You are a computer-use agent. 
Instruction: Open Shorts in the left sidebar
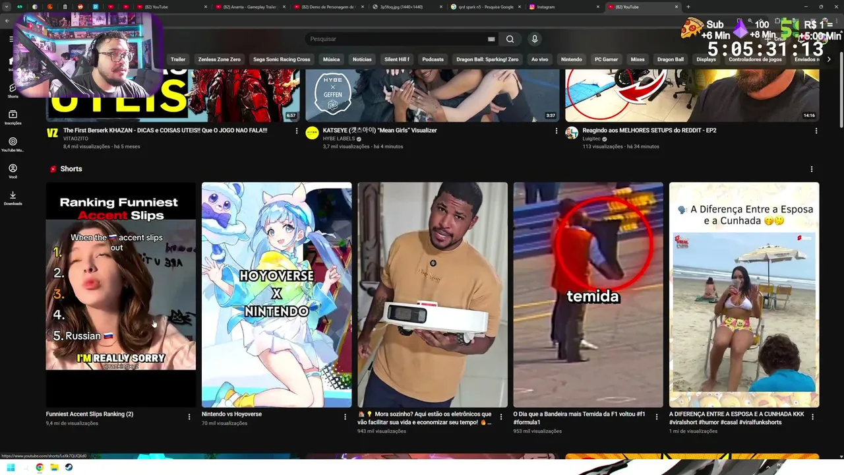[x=13, y=90]
